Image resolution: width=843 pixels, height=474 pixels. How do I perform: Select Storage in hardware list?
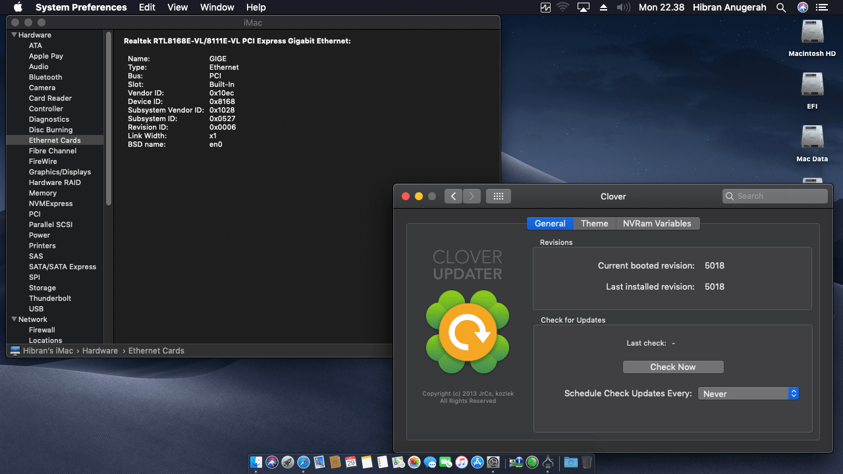click(x=42, y=288)
